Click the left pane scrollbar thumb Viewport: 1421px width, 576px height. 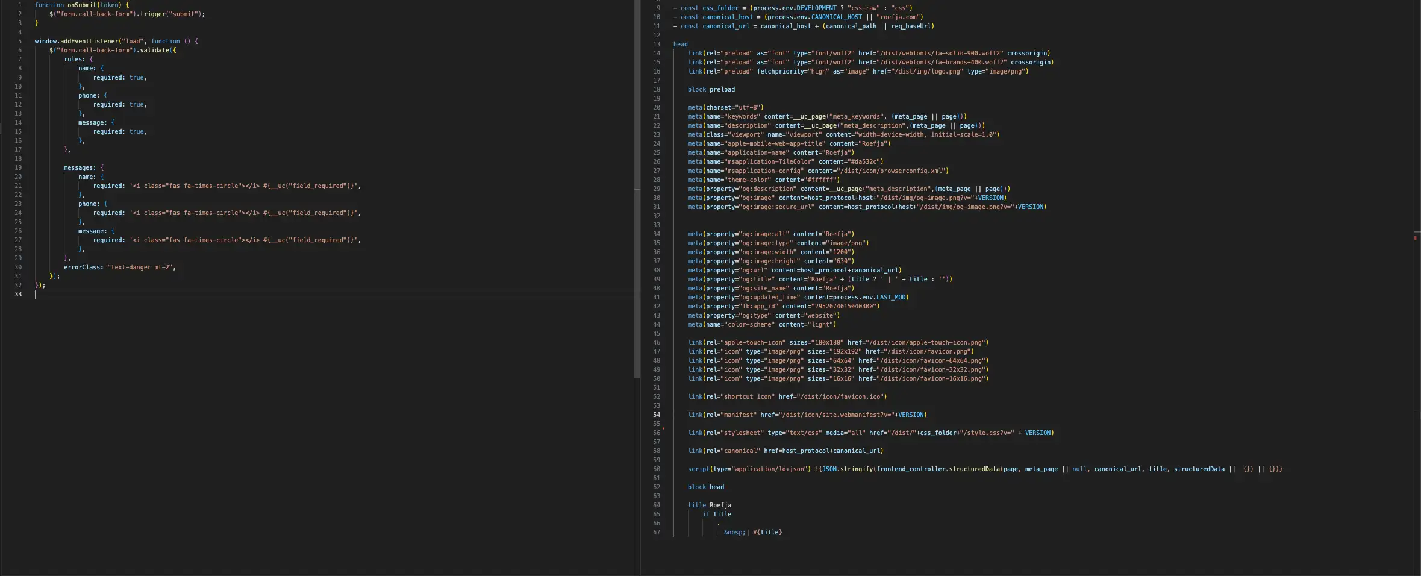636,190
